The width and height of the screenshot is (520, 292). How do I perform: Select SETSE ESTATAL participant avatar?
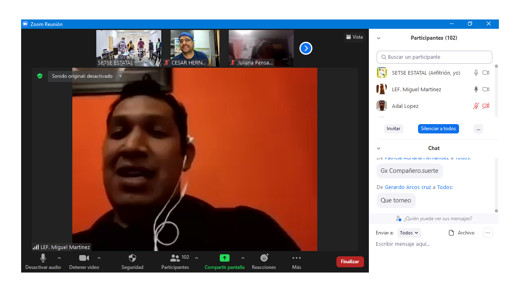point(381,73)
